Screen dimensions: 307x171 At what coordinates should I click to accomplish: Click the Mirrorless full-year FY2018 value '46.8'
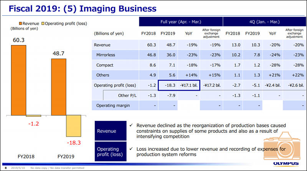(x=152, y=55)
